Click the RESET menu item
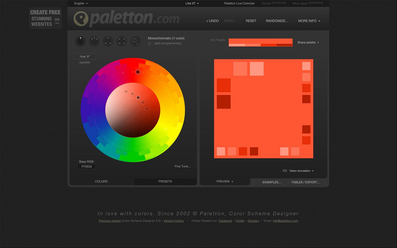This screenshot has height=248, width=397. click(x=251, y=21)
